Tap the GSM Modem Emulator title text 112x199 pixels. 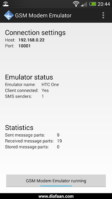tap(43, 16)
